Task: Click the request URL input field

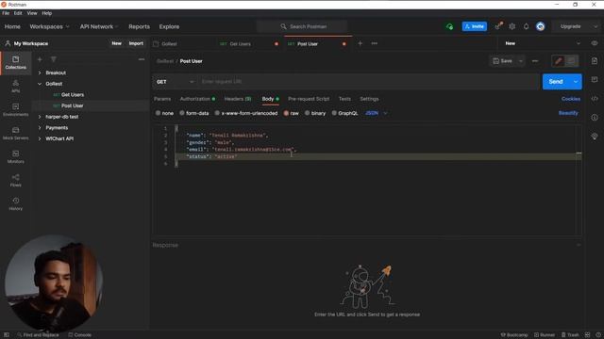Action: click(369, 82)
